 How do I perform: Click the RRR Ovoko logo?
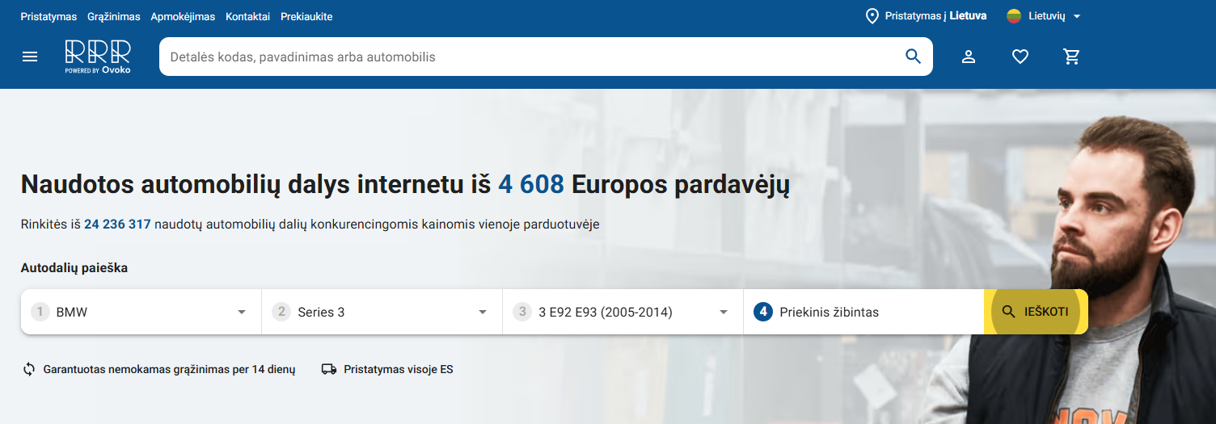click(x=98, y=57)
